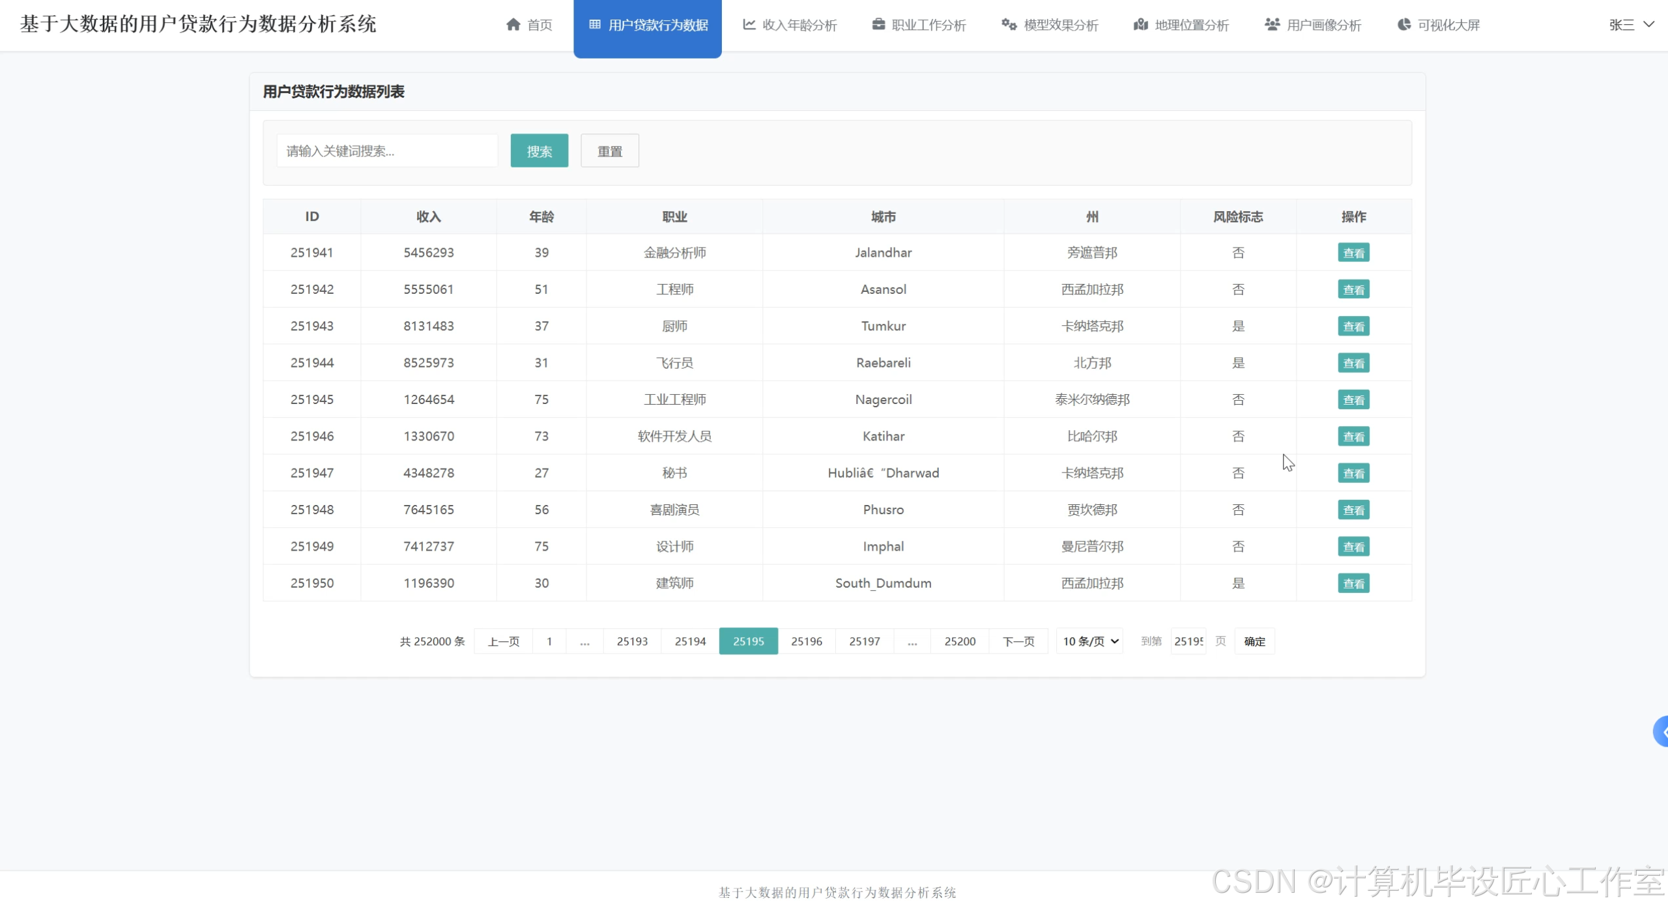Click the keyword search input field

(388, 151)
